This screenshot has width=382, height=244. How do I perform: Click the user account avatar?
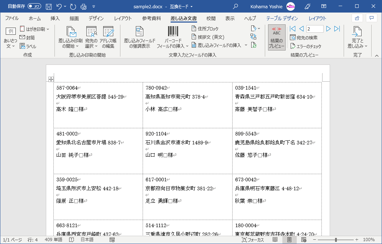click(290, 6)
